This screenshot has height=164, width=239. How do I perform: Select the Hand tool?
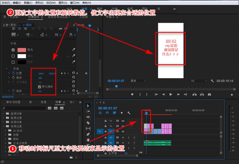coord(88,140)
